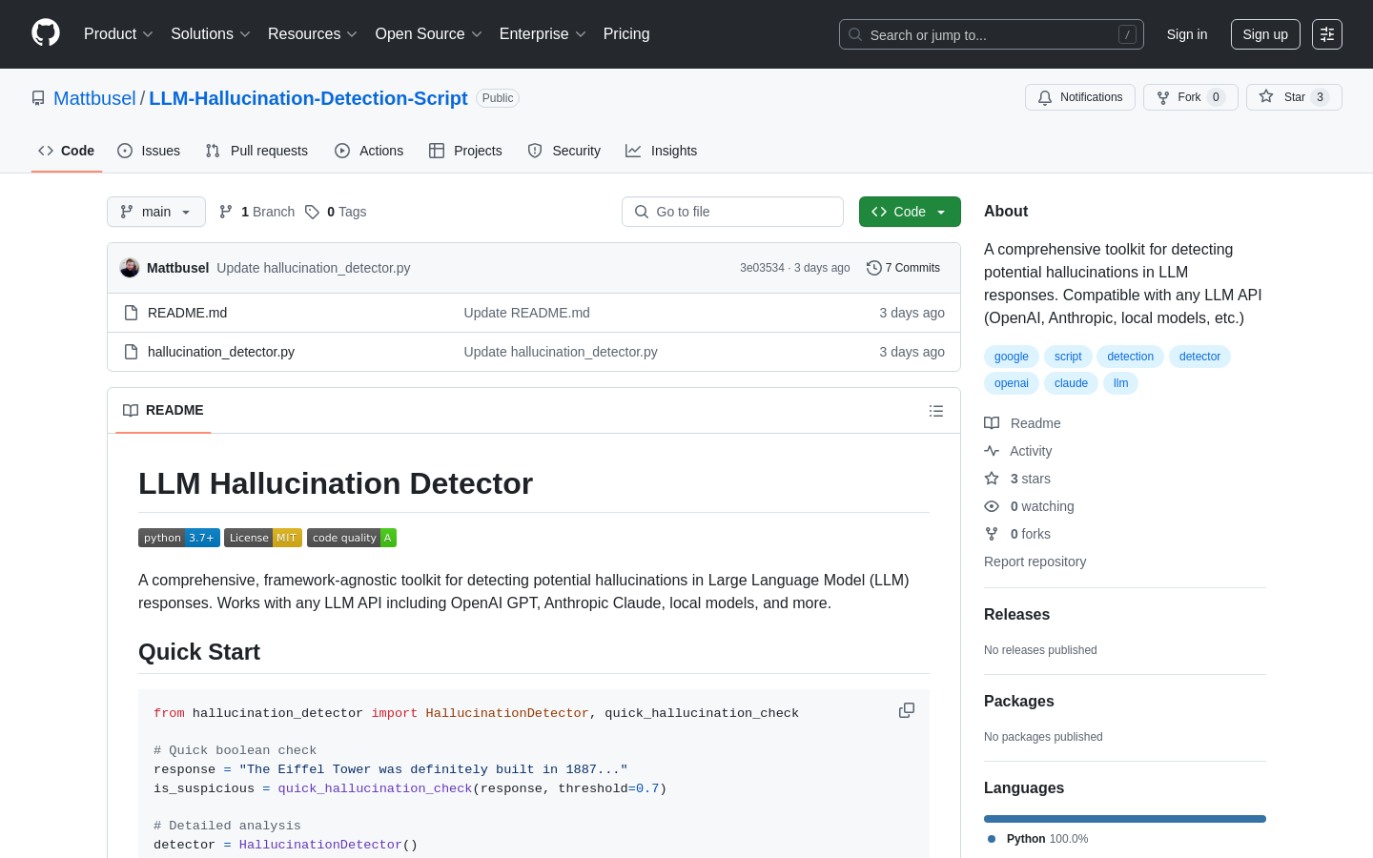Focus the Go to file field
The image size is (1373, 858).
732,212
